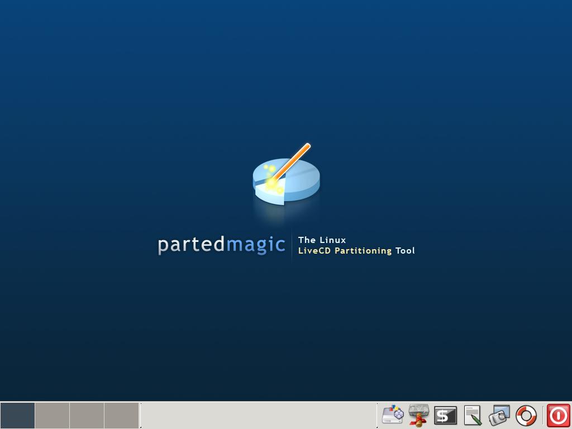The image size is (572, 429).
Task: Click the empty area of the bottom panel
Action: (257, 416)
